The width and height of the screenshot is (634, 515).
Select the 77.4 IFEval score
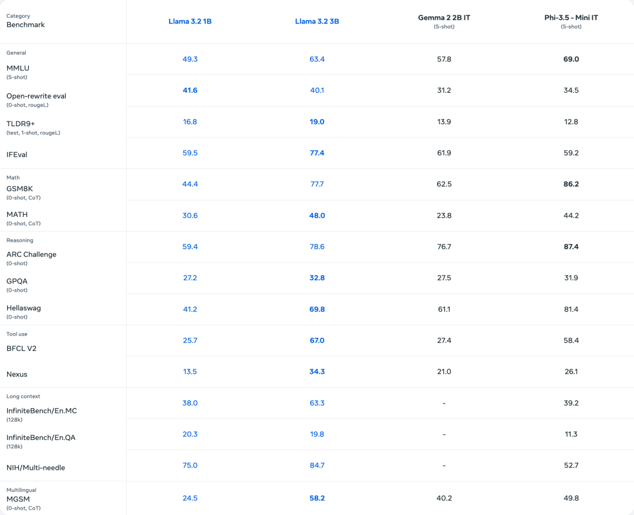(317, 153)
